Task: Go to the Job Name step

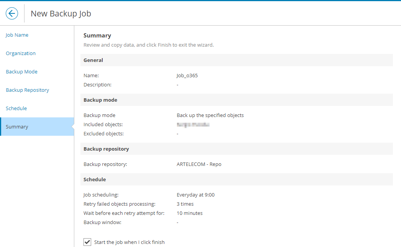Action: click(17, 35)
